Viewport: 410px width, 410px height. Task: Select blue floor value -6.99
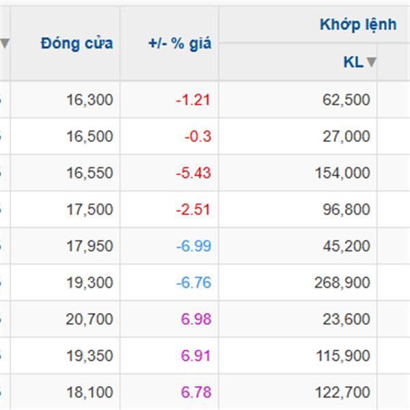[193, 246]
